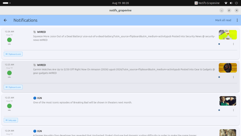241x136 pixels.
Task: Open the network status icon in top bar
Action: [x=226, y=3]
